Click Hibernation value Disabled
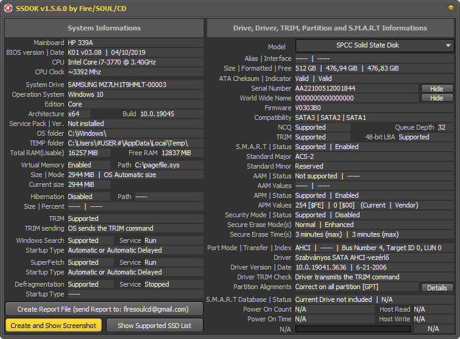The height and width of the screenshot is (339, 460). (80, 197)
